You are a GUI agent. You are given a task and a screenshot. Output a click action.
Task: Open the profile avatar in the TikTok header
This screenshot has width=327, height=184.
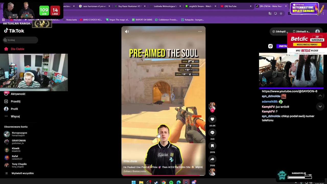click(317, 31)
